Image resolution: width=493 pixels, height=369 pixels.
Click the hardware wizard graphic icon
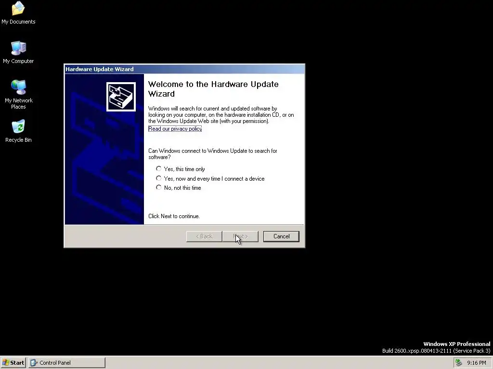point(121,97)
